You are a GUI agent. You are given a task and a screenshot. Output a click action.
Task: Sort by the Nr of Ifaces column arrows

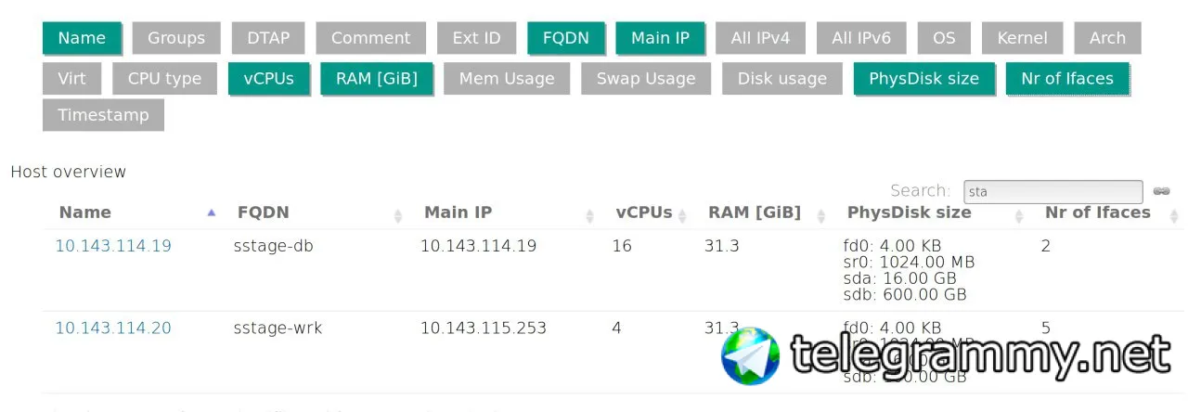point(1175,215)
